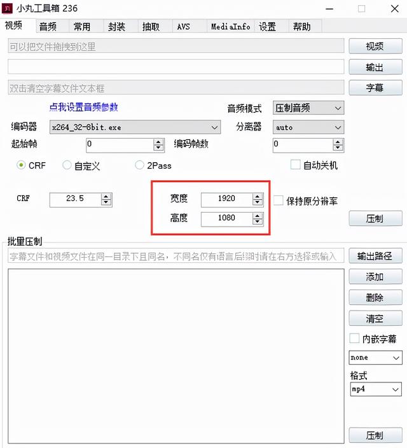Click the 高度 field showing 1080

pyautogui.click(x=227, y=218)
